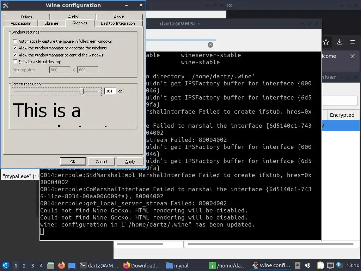Switch to workspace 3

(x=33, y=266)
